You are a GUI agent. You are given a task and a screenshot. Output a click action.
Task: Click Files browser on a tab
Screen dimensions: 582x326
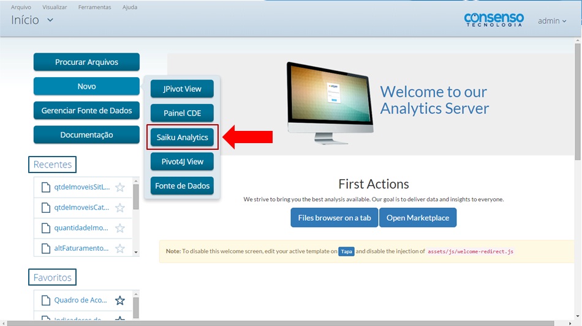click(x=334, y=218)
